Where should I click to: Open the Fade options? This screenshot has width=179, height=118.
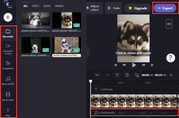click(113, 8)
